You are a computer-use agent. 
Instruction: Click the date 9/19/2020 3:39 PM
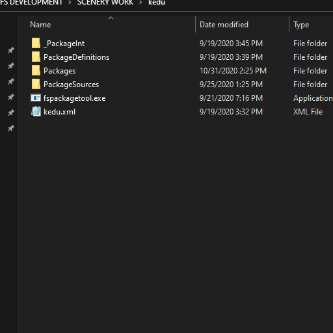pyautogui.click(x=231, y=57)
